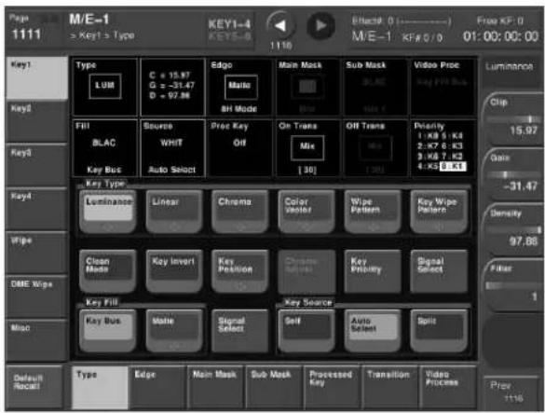Viewport: 545px width, 413px height.
Task: Click the Source WHIT Auto Select box
Action: click(x=172, y=148)
